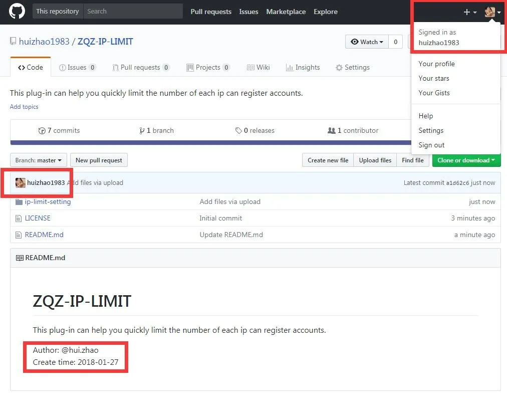
Task: Click the Upload files button
Action: click(x=375, y=160)
